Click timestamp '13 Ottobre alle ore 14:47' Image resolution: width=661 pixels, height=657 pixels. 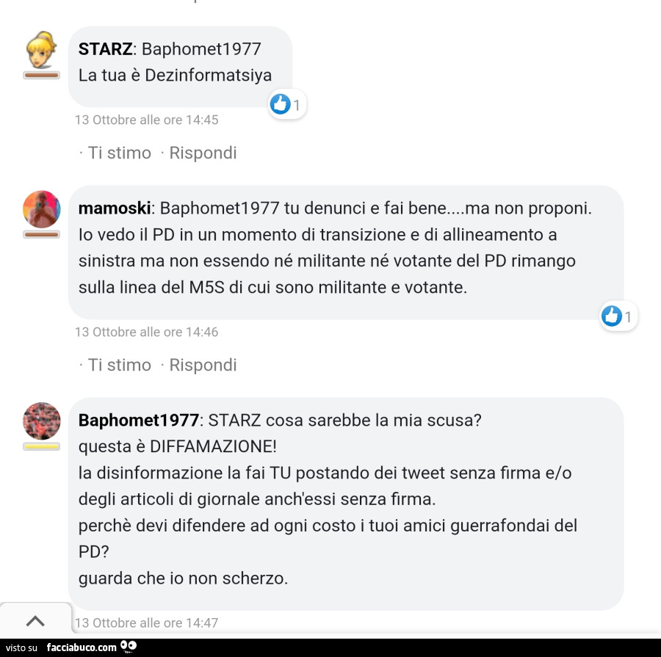click(x=147, y=622)
